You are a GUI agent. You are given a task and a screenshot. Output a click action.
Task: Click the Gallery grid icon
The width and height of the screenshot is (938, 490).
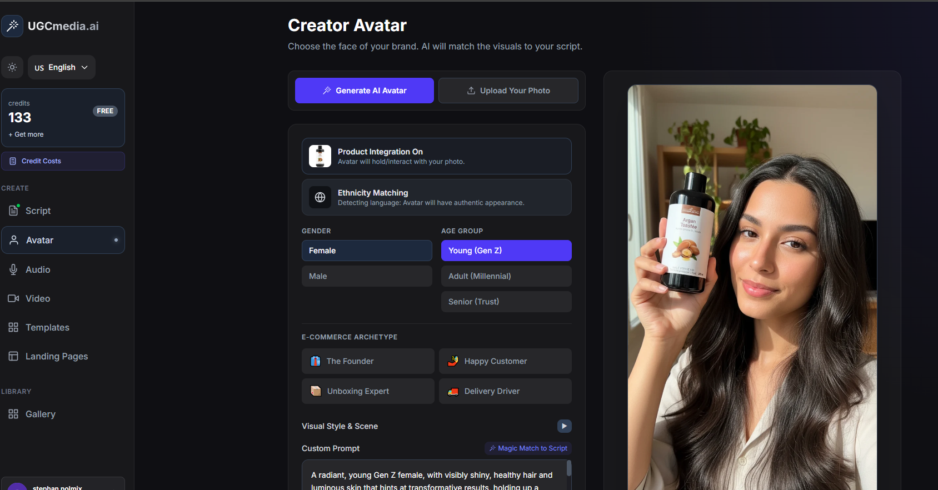(x=13, y=414)
